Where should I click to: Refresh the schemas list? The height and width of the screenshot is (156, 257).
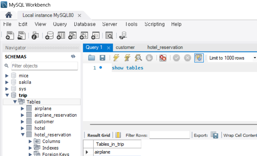73,56
